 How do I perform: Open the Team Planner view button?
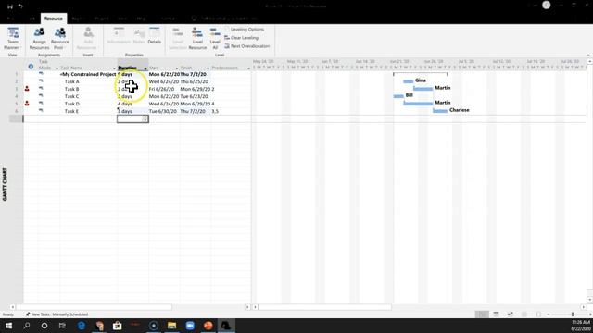pos(12,39)
